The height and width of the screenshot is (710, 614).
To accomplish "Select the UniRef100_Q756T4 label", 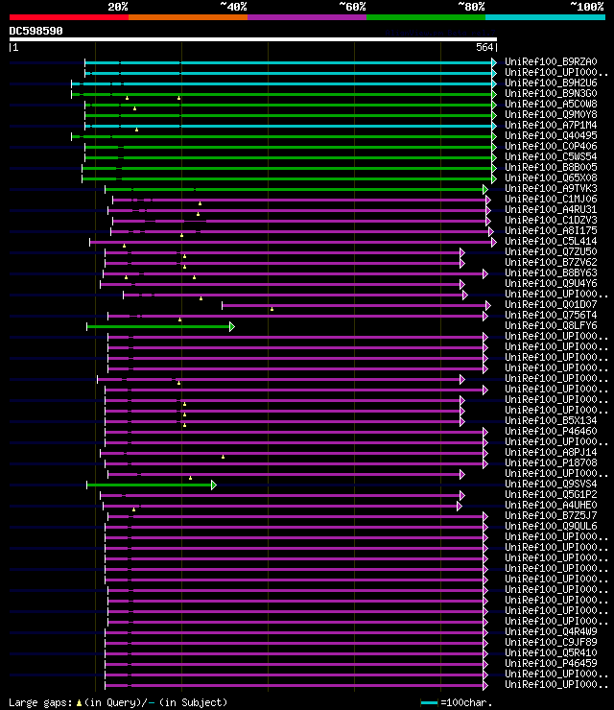I will click(551, 315).
